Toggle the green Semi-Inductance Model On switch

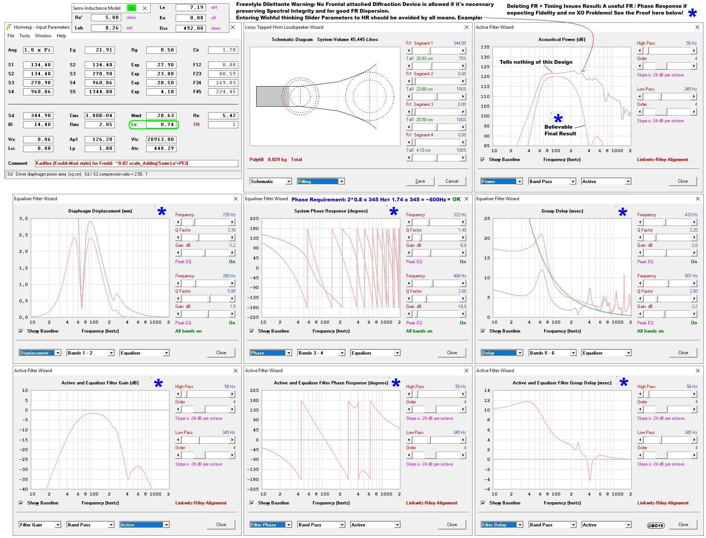pyautogui.click(x=132, y=8)
